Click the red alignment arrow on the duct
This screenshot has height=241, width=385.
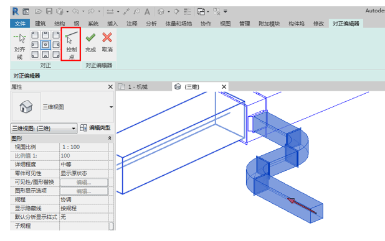tap(302, 206)
